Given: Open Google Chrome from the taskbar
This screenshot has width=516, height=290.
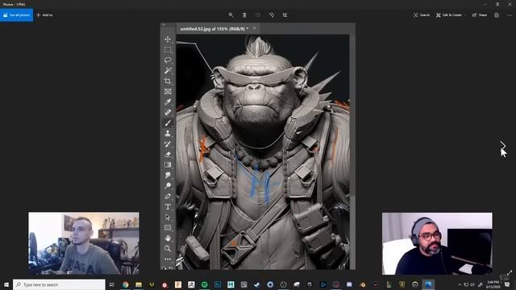Looking at the screenshot, I should 125,284.
